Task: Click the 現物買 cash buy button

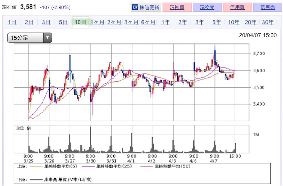Action: coord(177,7)
